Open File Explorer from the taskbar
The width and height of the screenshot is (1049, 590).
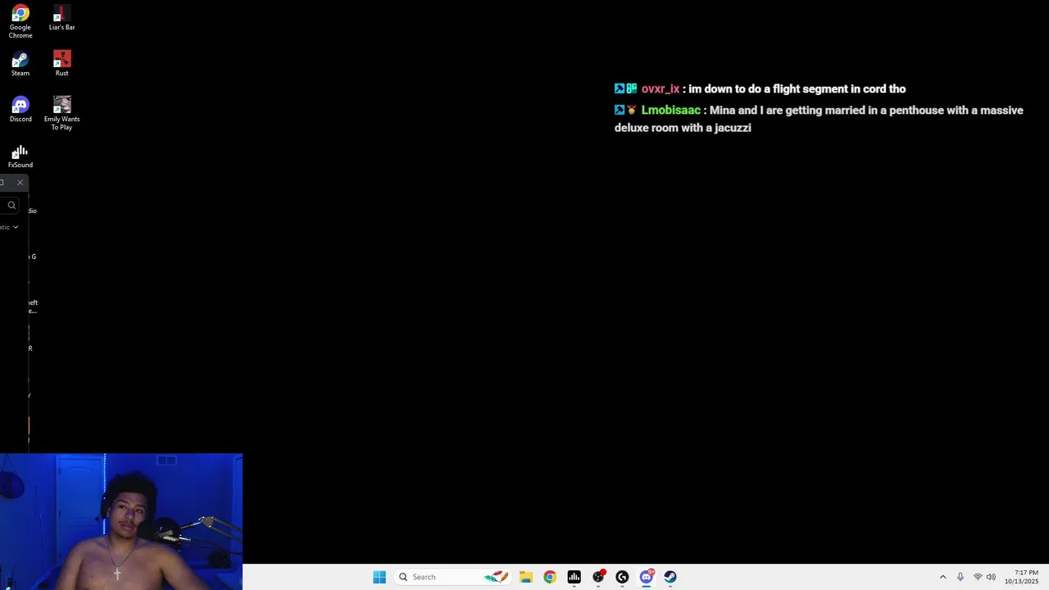pos(526,577)
